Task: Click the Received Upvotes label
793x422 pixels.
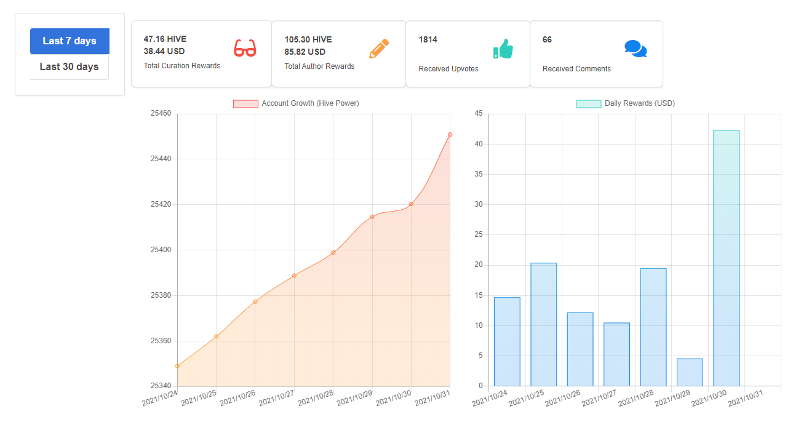Action: (x=448, y=69)
